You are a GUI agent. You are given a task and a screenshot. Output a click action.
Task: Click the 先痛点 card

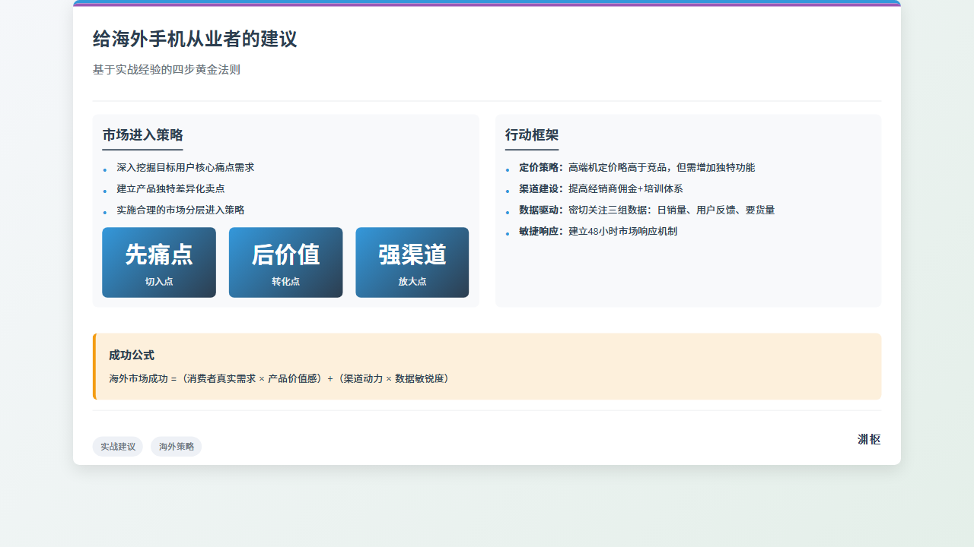[159, 263]
